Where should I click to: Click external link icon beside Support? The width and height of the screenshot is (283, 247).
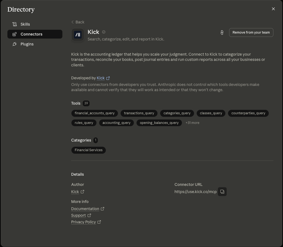coord(89,215)
